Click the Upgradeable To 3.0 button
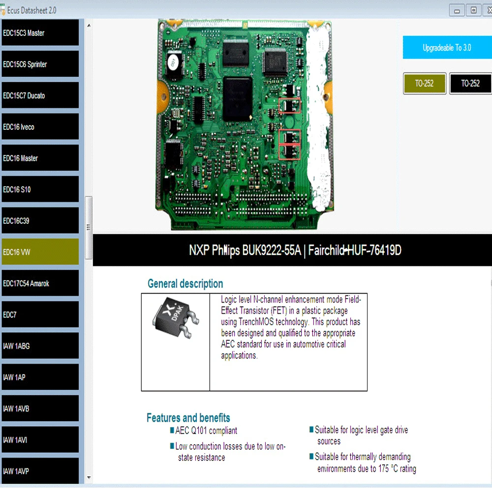Screen dimensions: 492x492 (x=447, y=47)
